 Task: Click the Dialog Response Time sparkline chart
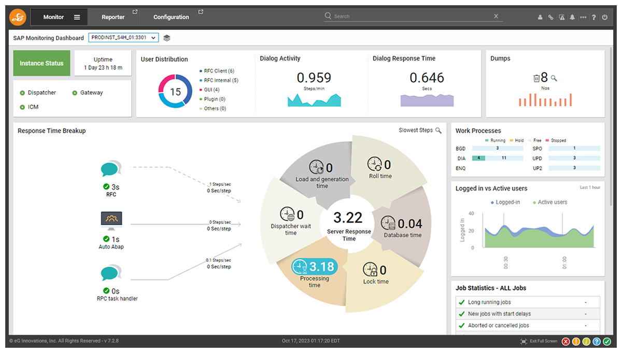tap(427, 100)
